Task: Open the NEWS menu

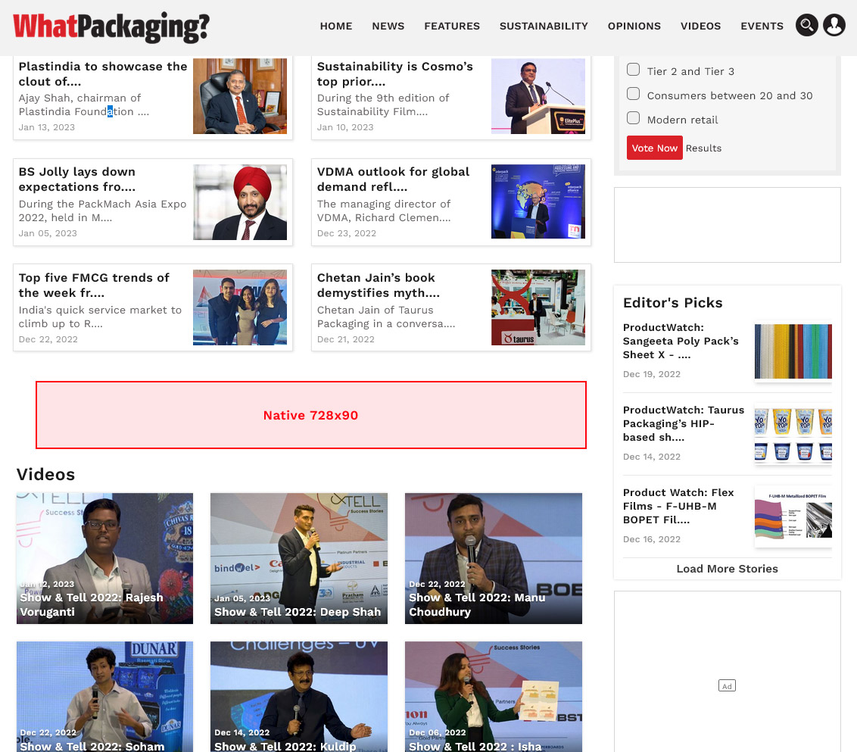Action: click(x=388, y=26)
